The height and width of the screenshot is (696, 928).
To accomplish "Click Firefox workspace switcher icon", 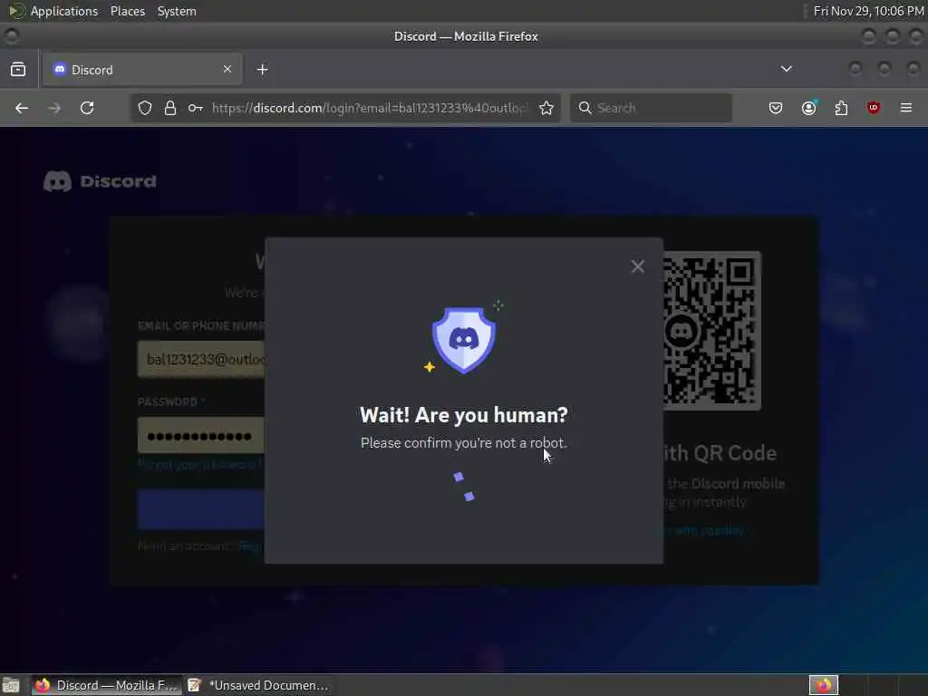I will point(824,685).
